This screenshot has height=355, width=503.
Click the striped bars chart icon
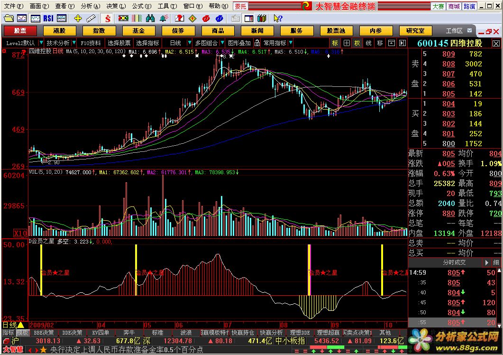137,19
